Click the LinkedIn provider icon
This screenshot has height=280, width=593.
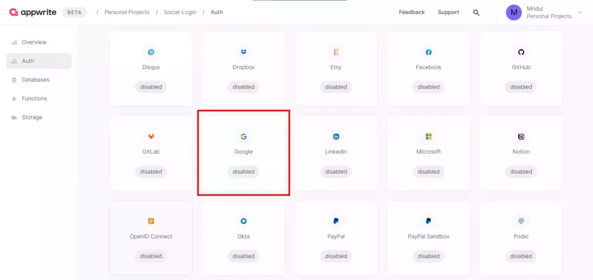(x=336, y=137)
